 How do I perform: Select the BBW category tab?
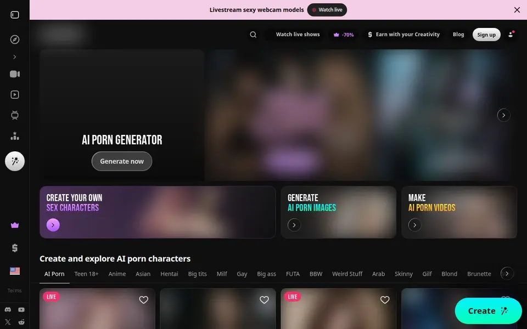pyautogui.click(x=316, y=274)
